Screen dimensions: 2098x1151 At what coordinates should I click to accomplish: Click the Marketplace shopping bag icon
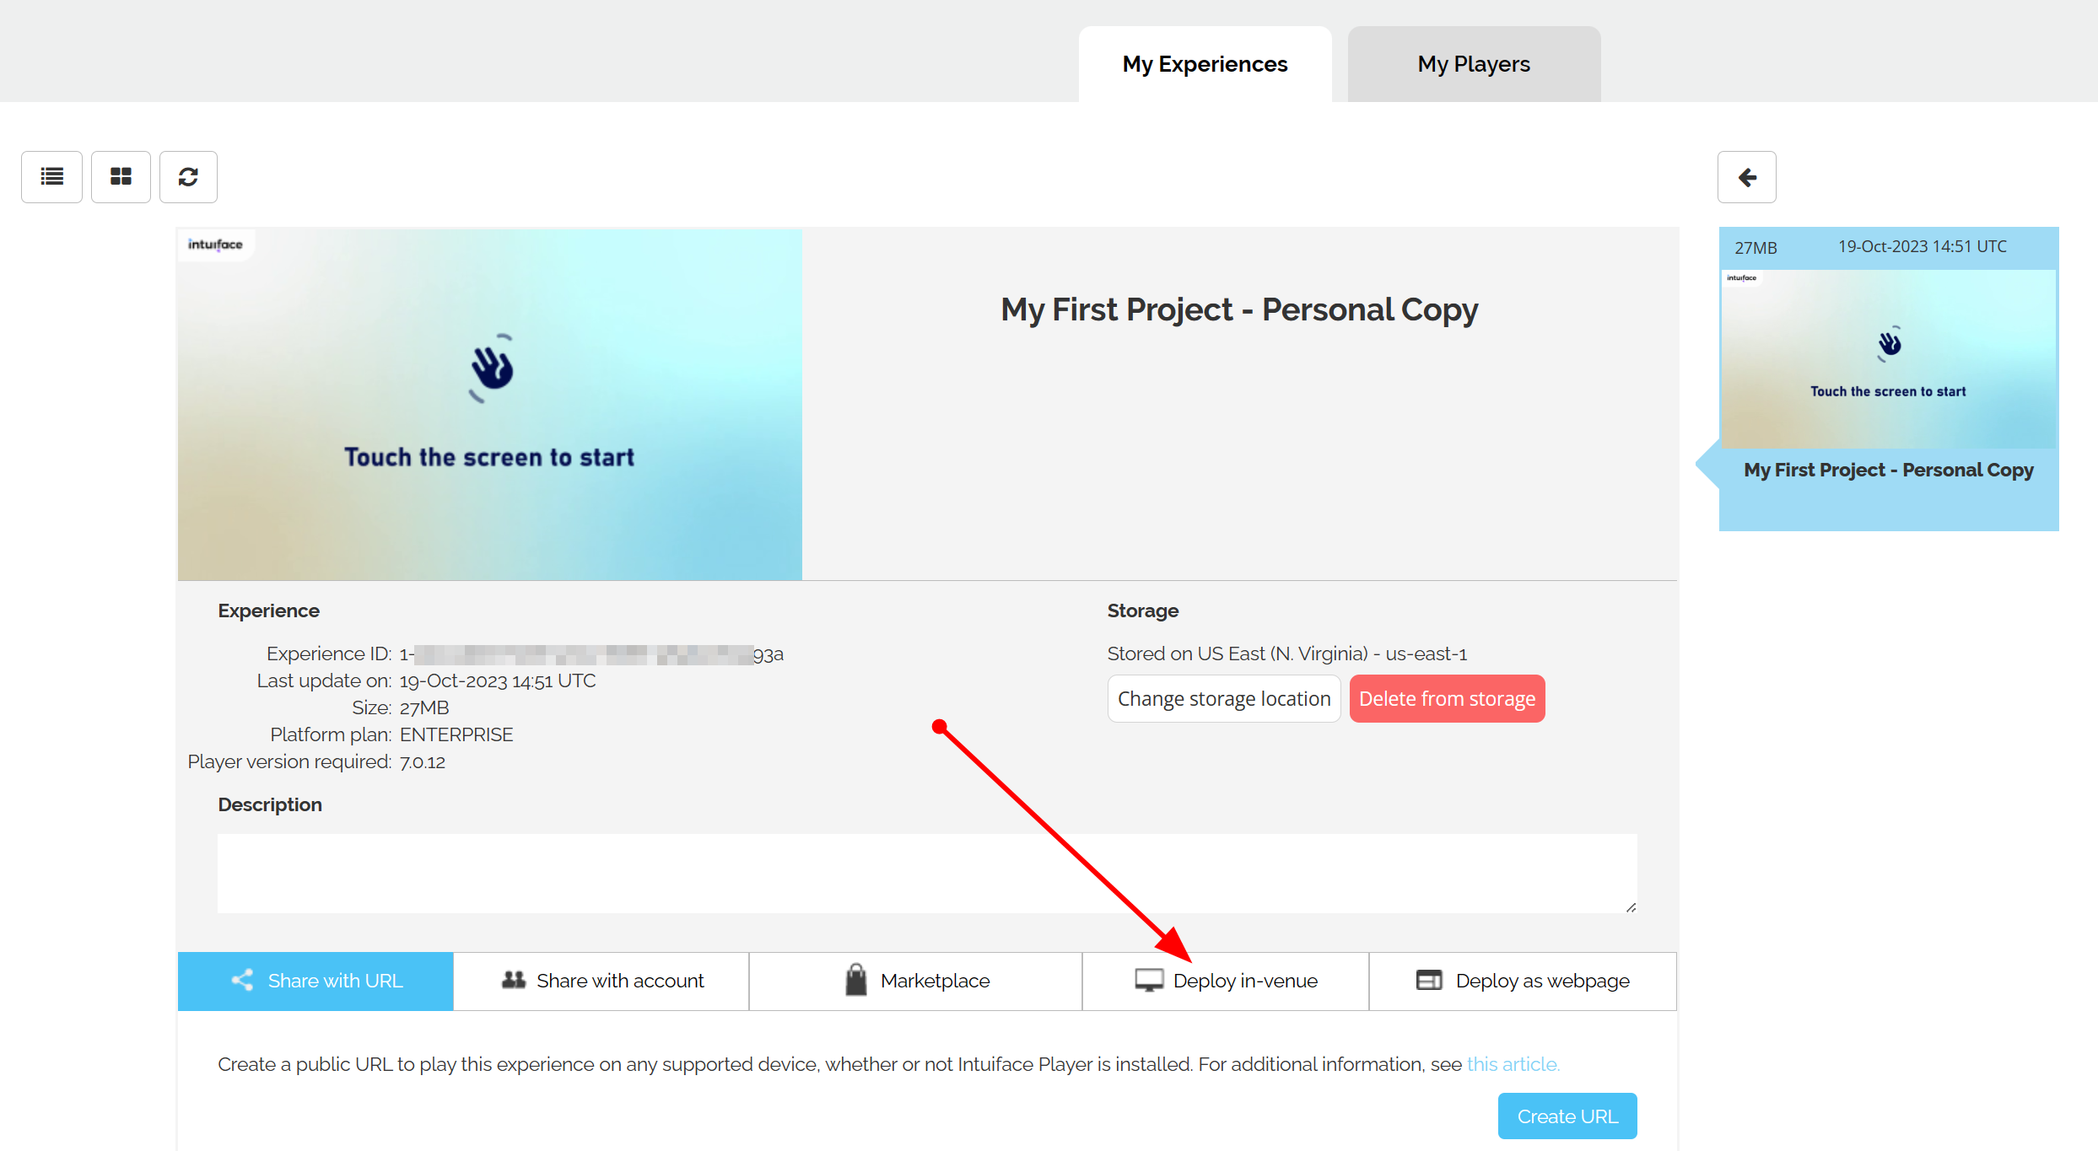coord(856,980)
